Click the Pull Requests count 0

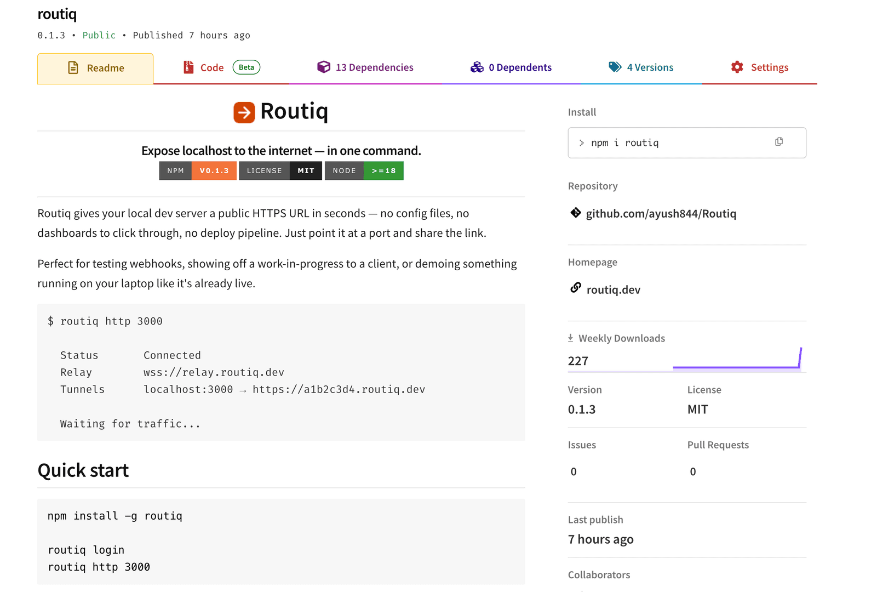(x=693, y=471)
